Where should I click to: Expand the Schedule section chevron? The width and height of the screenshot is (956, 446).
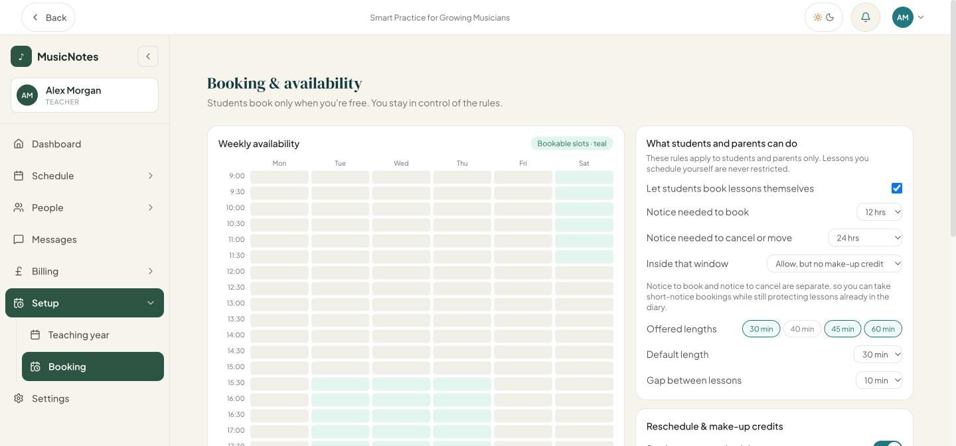coord(151,176)
